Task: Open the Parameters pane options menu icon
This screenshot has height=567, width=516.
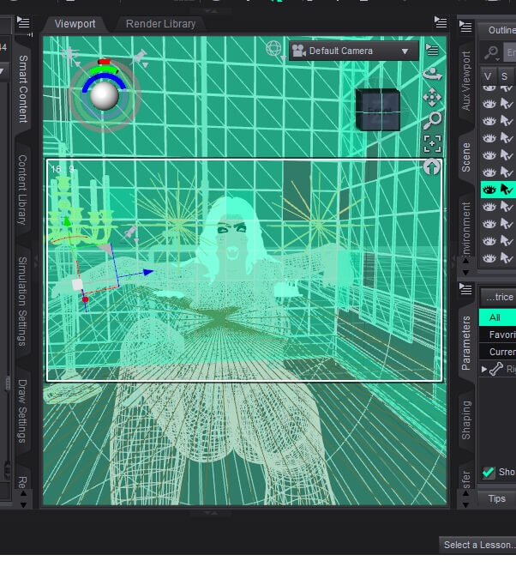Action: tap(465, 289)
